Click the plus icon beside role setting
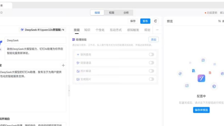The image size is (224, 126). [x=63, y=65]
